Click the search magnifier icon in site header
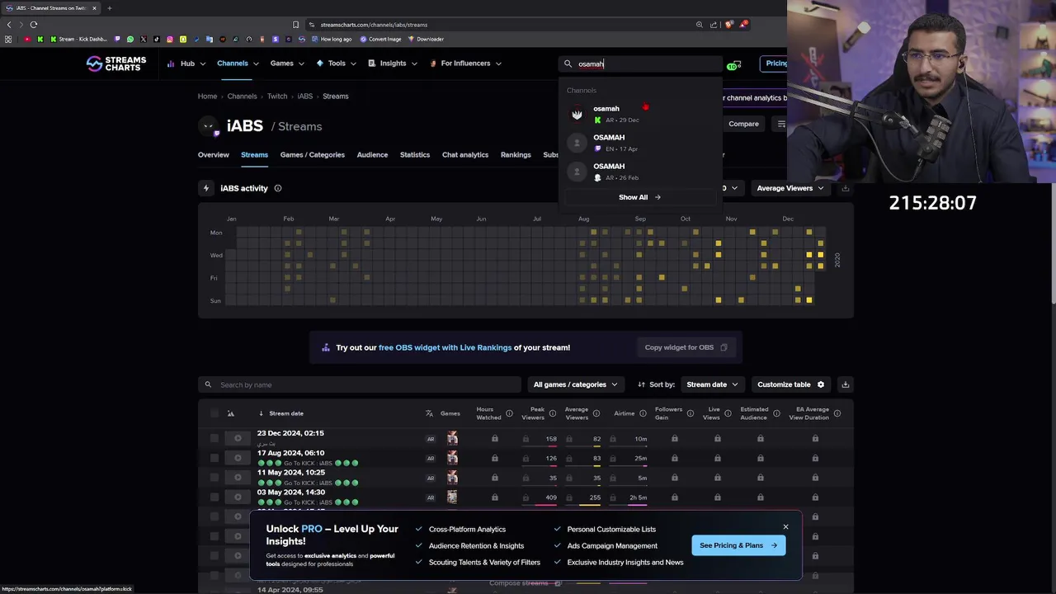The width and height of the screenshot is (1056, 594). click(568, 64)
